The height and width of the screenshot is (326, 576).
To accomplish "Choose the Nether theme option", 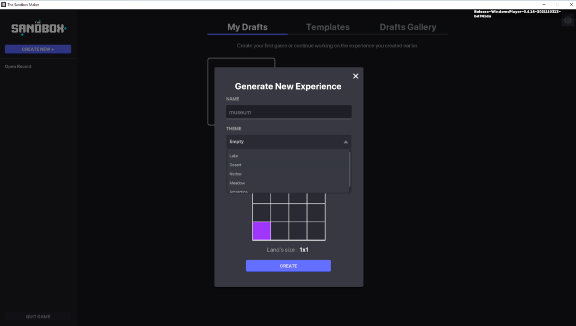I will 288,174.
